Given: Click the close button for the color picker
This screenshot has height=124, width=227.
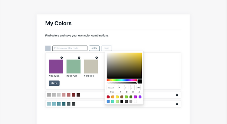Looking at the screenshot, I should (x=107, y=48).
